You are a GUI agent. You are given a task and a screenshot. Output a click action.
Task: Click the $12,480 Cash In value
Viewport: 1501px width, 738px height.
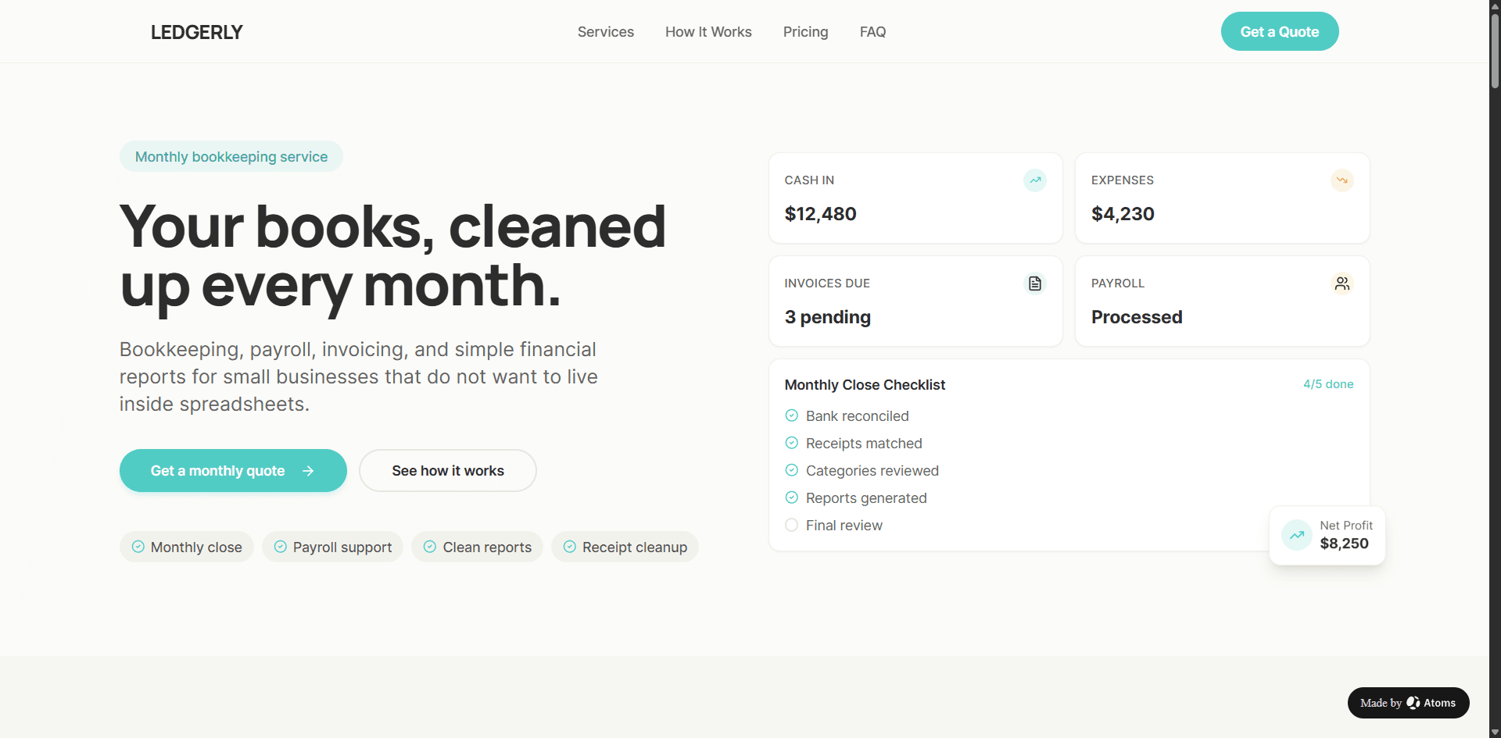(821, 214)
